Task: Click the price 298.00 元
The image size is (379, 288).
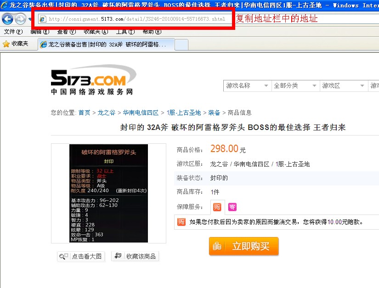Action: coord(228,149)
